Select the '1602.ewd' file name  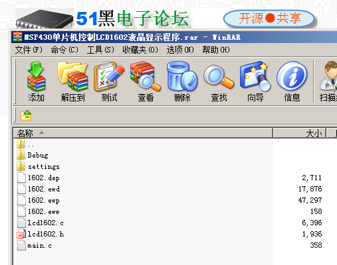pyautogui.click(x=44, y=189)
